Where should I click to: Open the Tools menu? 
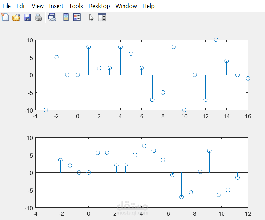pyautogui.click(x=76, y=6)
